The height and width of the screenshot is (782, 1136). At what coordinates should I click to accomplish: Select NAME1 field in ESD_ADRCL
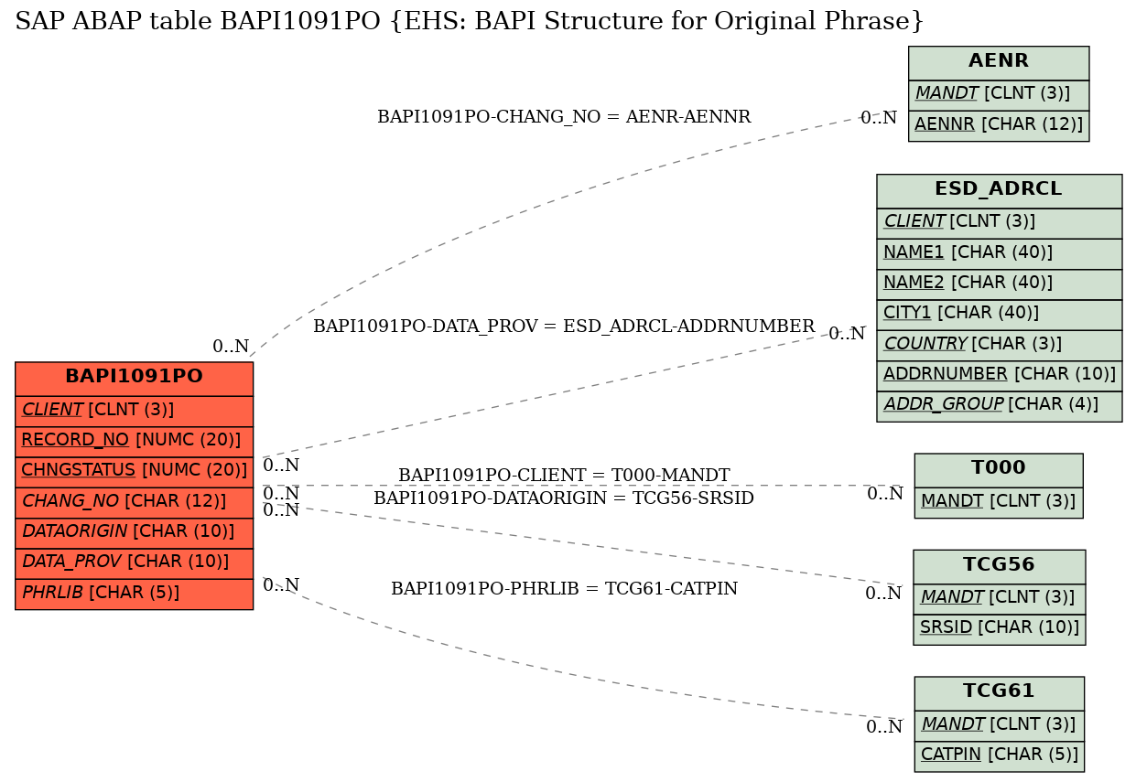(x=999, y=253)
